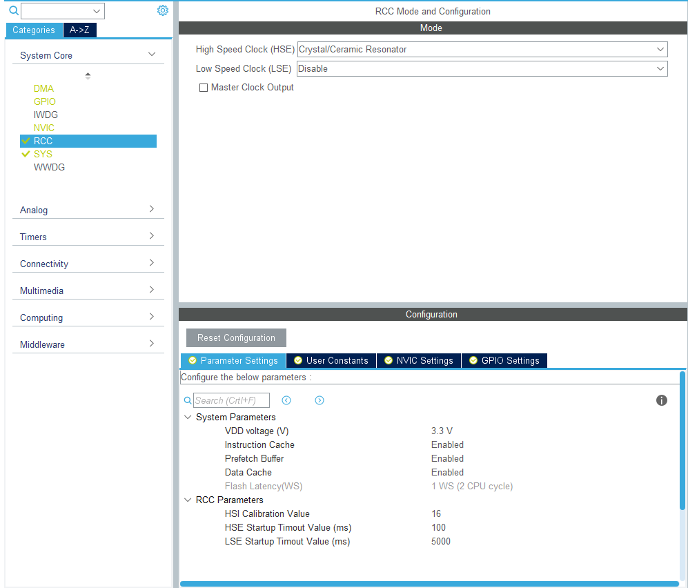
Task: Open the GPIO Settings tab
Action: [x=504, y=360]
